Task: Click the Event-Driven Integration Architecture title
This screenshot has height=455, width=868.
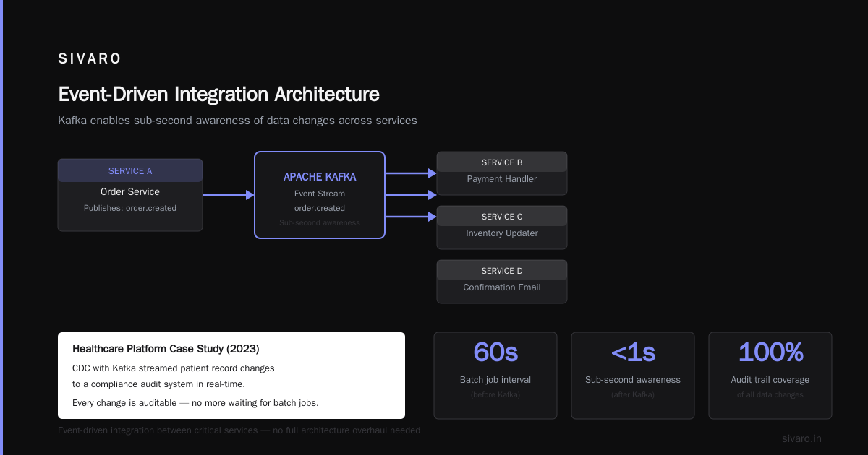Action: pos(218,95)
